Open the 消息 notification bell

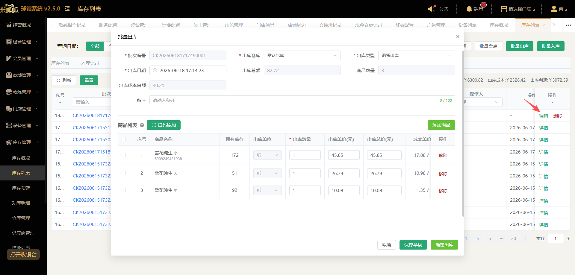(469, 9)
